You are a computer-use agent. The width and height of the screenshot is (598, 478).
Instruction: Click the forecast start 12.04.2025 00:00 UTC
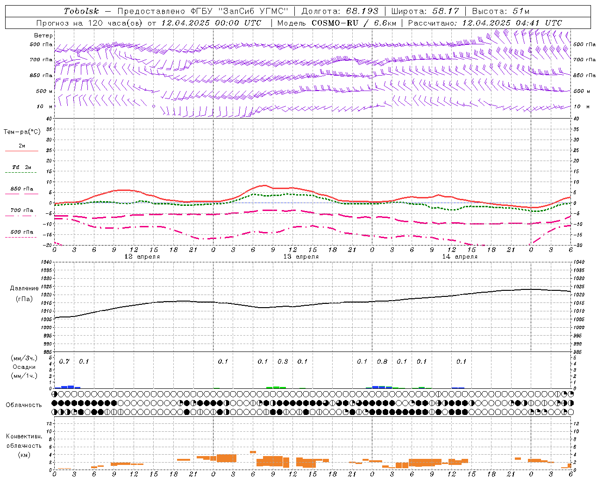212,23
